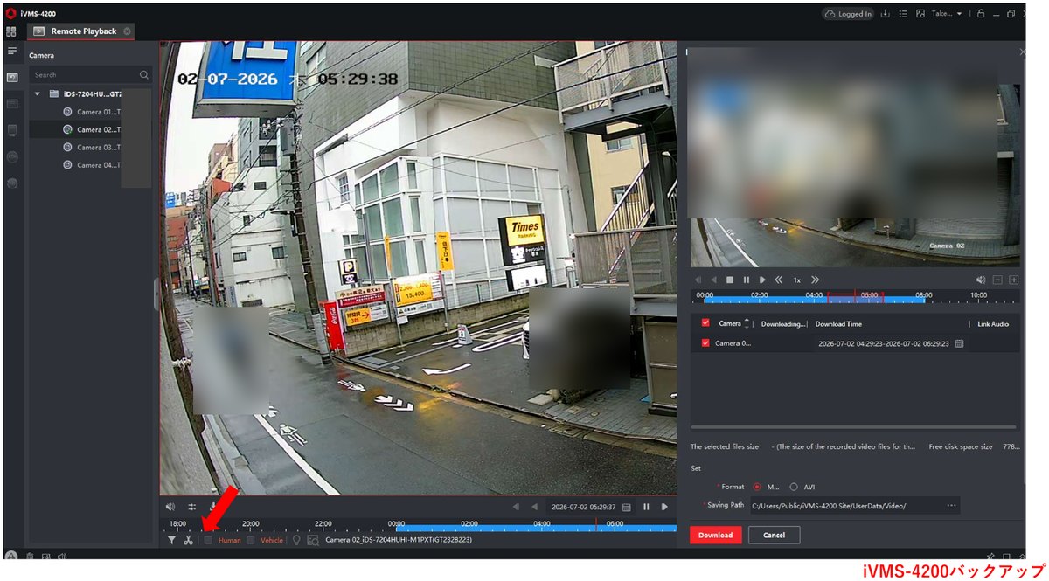Collapse the left camera panel handle
Screen dimensions: 1049x581
[x=156, y=294]
